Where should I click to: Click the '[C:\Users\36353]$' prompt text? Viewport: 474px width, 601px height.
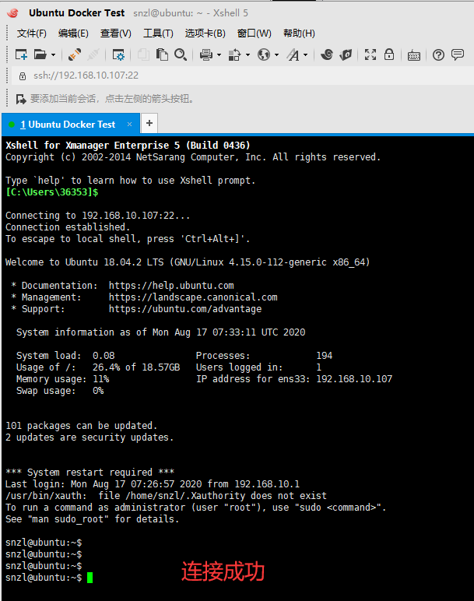(x=51, y=192)
